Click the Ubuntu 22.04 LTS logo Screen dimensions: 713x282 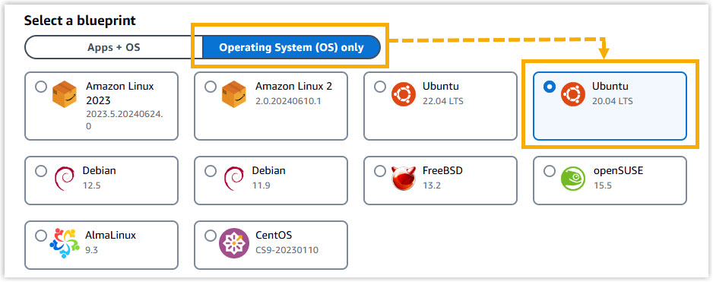pos(404,94)
